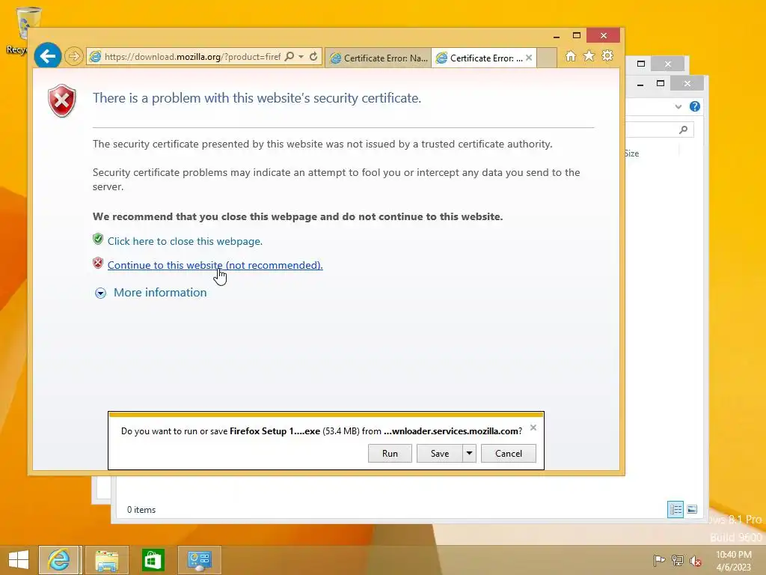The image size is (766, 575).
Task: Click the File Explorer search box magnifier
Action: (683, 130)
